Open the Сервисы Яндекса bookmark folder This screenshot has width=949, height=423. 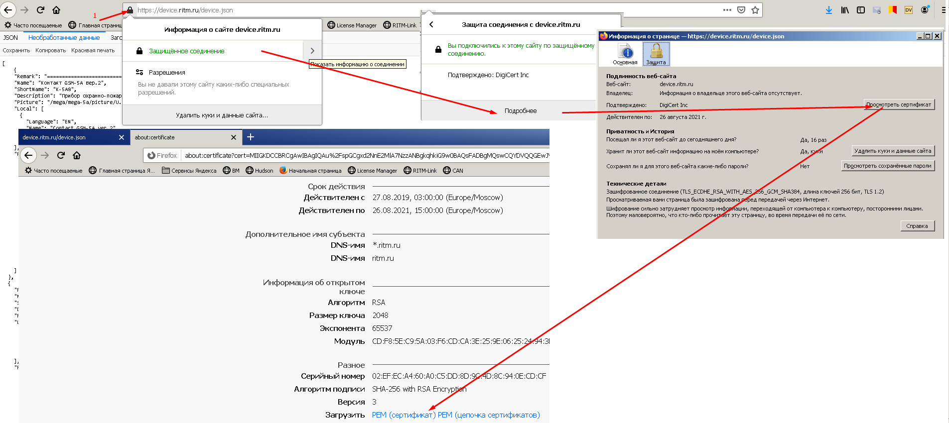pyautogui.click(x=189, y=171)
